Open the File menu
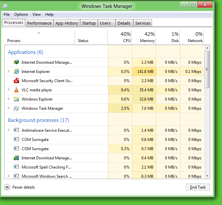This screenshot has width=222, height=205. (7, 14)
